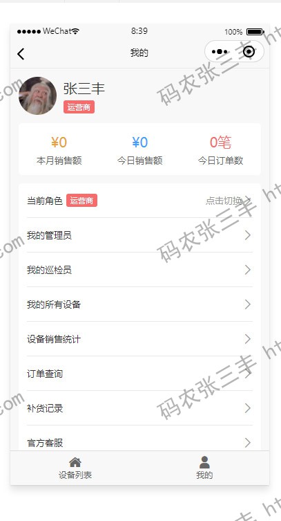The width and height of the screenshot is (281, 521).
Task: Expand the 我的巡检员 chevron
Action: point(248,270)
